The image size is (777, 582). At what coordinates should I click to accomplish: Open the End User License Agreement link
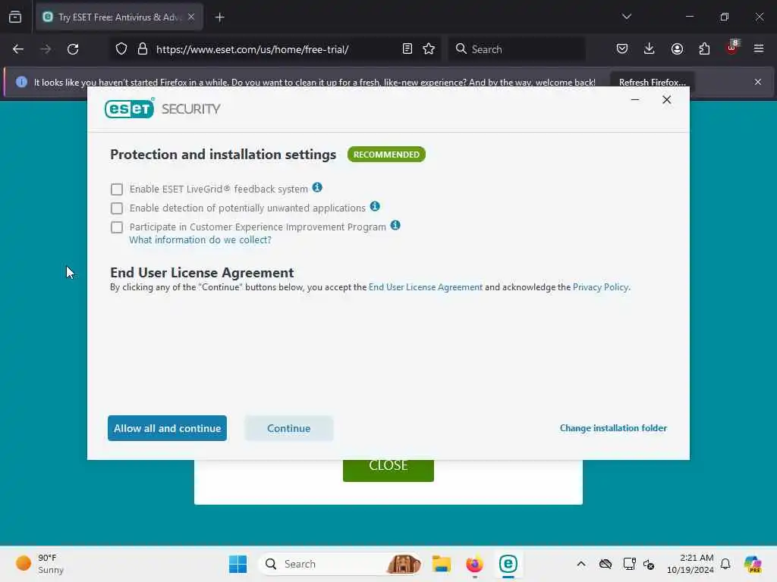coord(425,287)
